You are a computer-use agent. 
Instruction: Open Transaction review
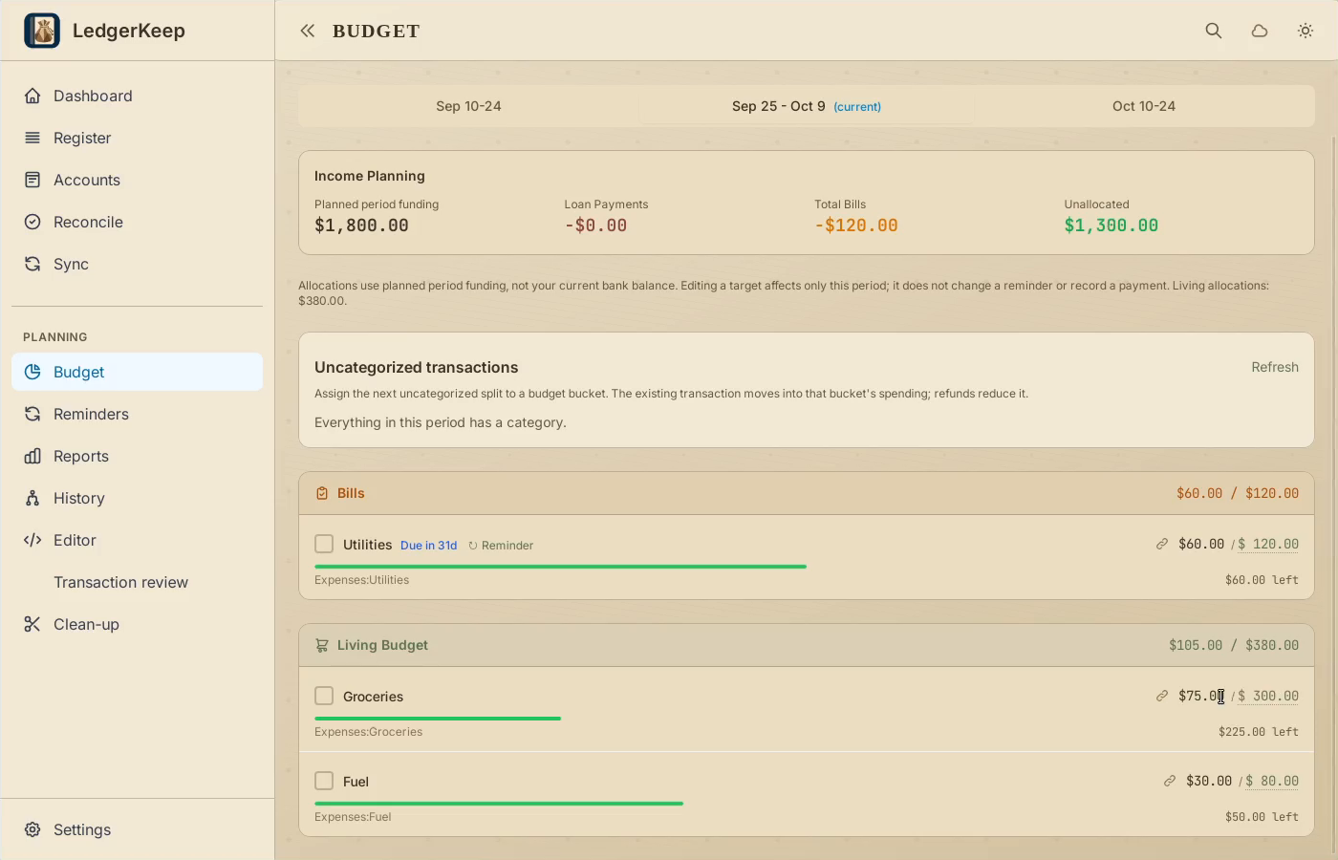coord(137,582)
